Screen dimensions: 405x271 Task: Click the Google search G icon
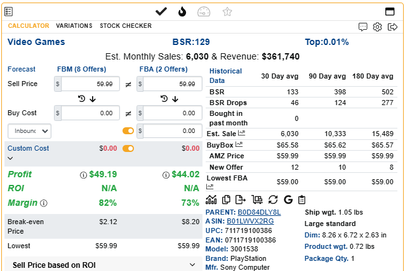coord(288,199)
